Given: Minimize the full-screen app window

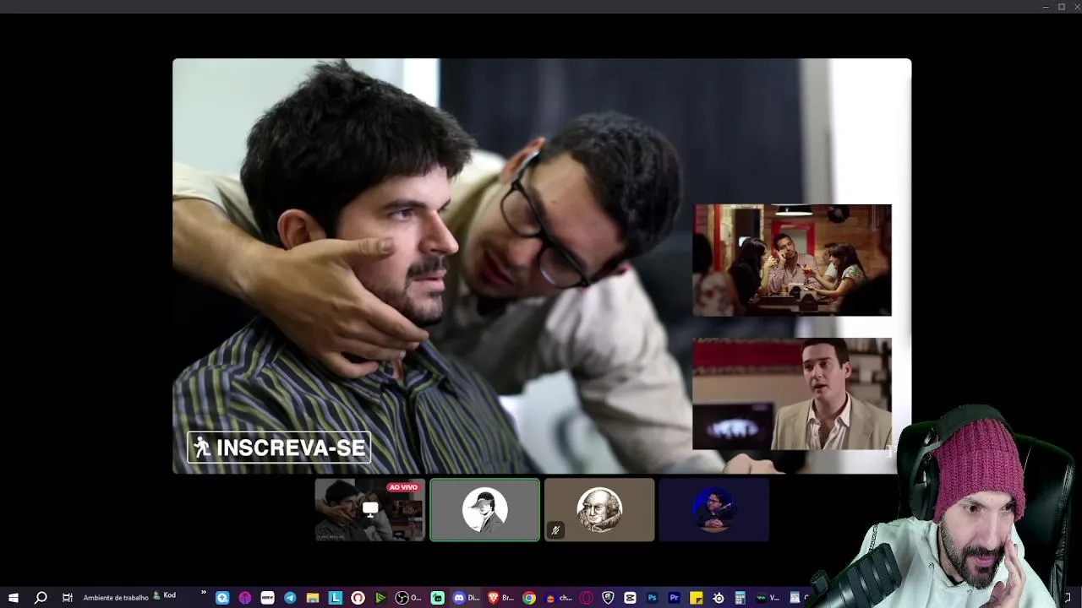Looking at the screenshot, I should click(1046, 7).
